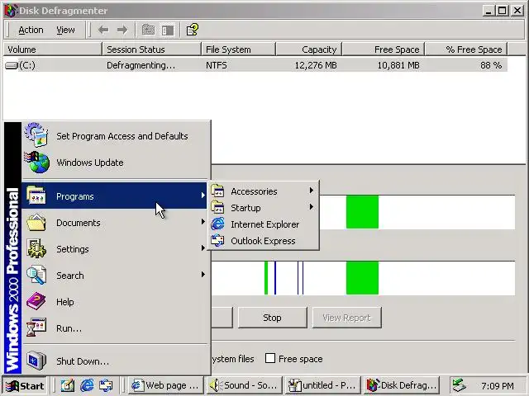Launch Windows Update from Start menu
529x396 pixels.
(x=90, y=163)
